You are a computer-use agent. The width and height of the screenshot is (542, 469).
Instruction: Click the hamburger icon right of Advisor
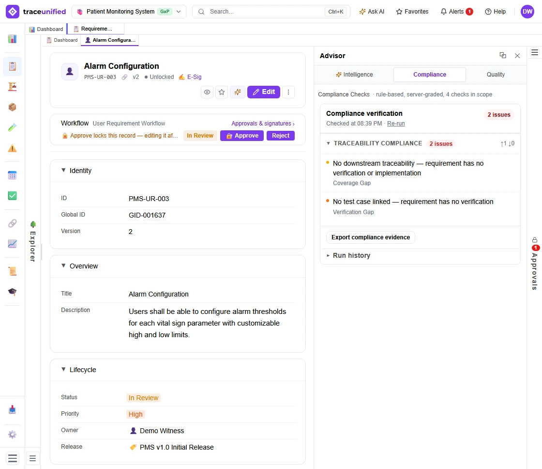point(535,53)
